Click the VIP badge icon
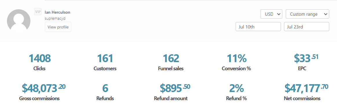The image size is (337, 108). [x=38, y=12]
